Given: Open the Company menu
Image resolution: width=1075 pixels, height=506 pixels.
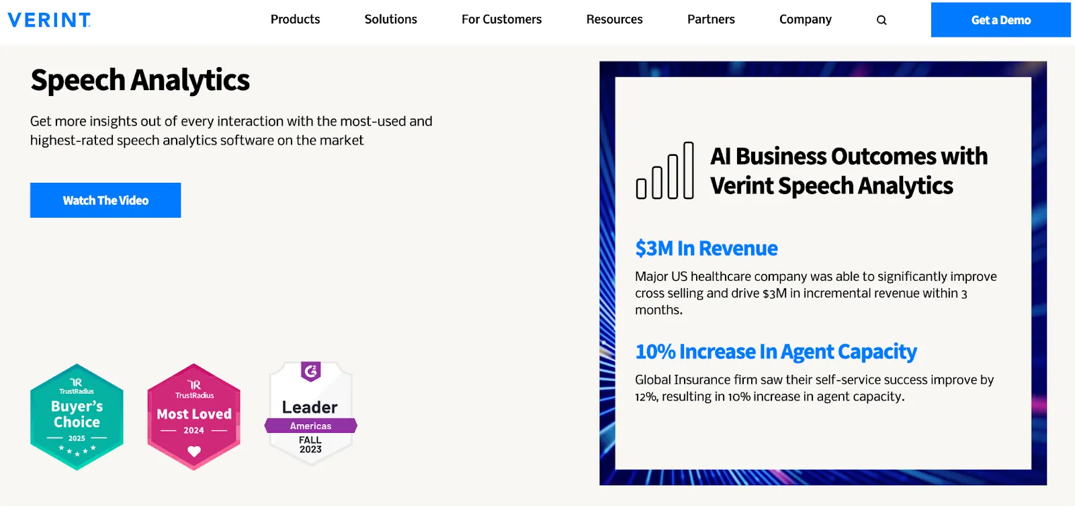Looking at the screenshot, I should coord(805,19).
